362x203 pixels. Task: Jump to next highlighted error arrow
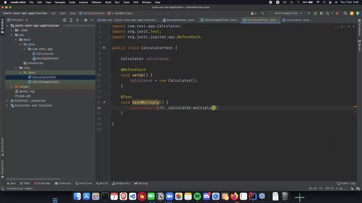pyautogui.click(x=354, y=27)
